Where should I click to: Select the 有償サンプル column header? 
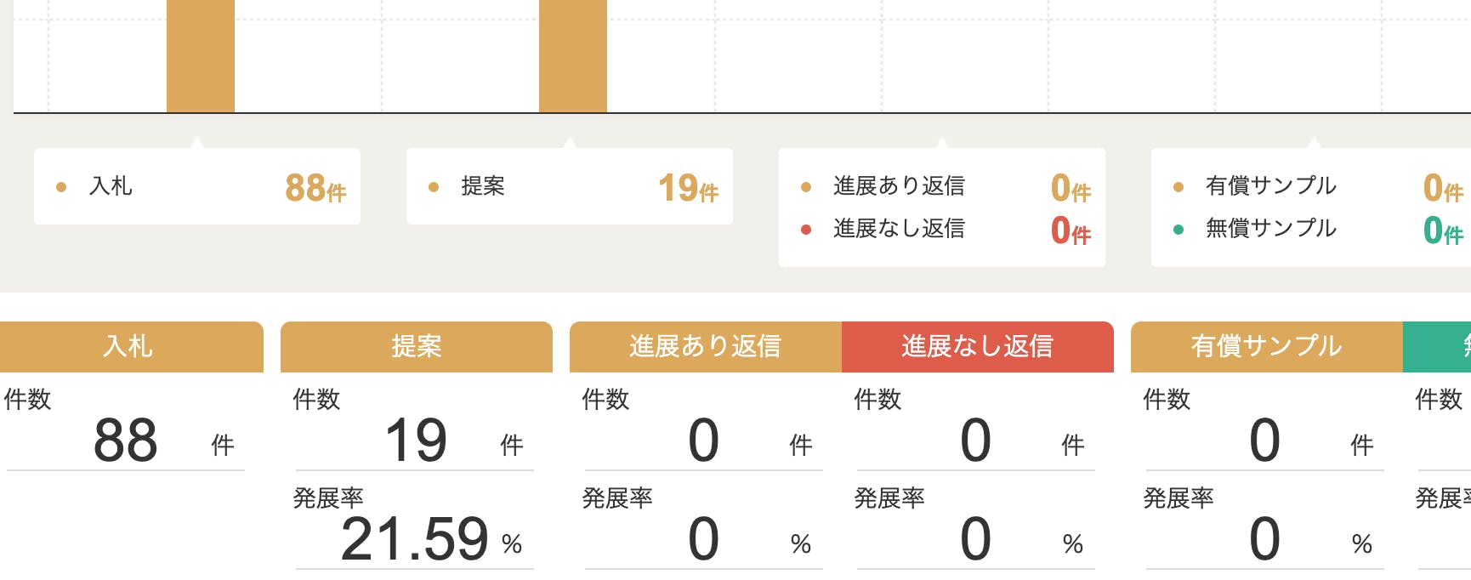(1267, 346)
